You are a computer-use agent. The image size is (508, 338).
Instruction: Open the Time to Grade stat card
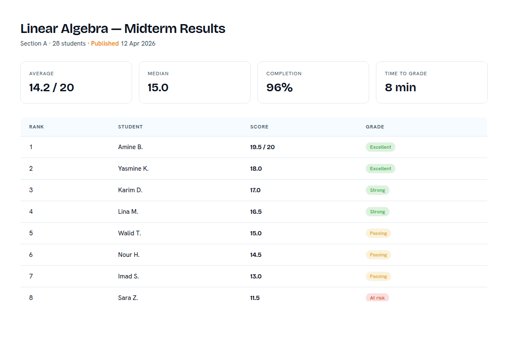431,82
